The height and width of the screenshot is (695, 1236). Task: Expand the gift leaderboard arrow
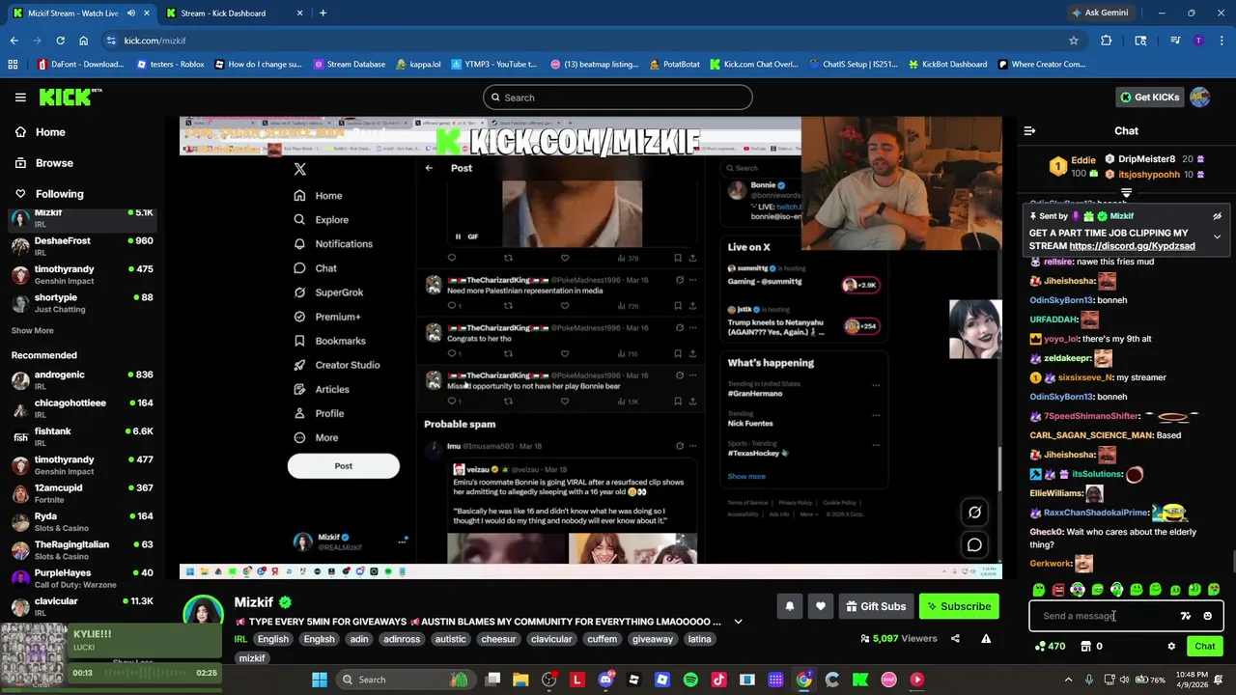[x=1126, y=194]
